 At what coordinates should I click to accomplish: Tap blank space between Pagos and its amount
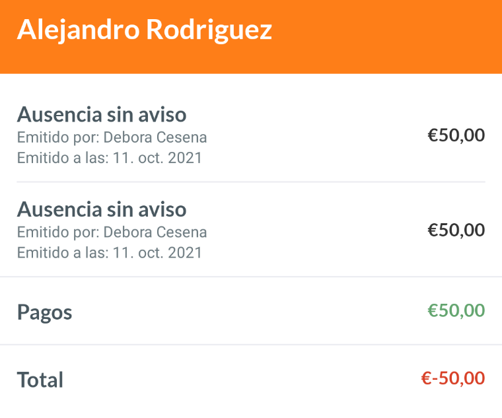pos(251,311)
